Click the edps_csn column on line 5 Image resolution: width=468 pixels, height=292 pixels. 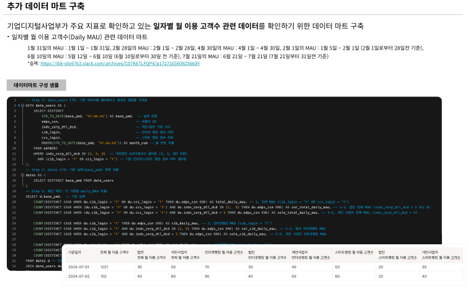pyautogui.click(x=50, y=122)
